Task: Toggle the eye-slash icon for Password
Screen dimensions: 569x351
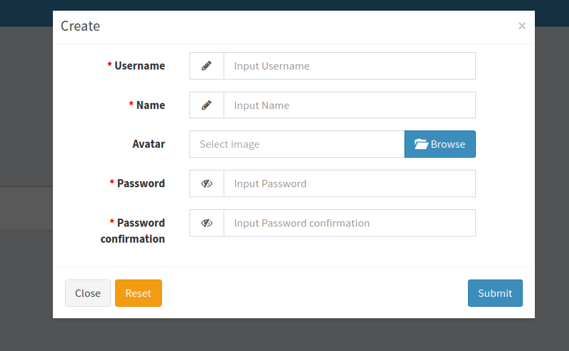Action: 207,184
